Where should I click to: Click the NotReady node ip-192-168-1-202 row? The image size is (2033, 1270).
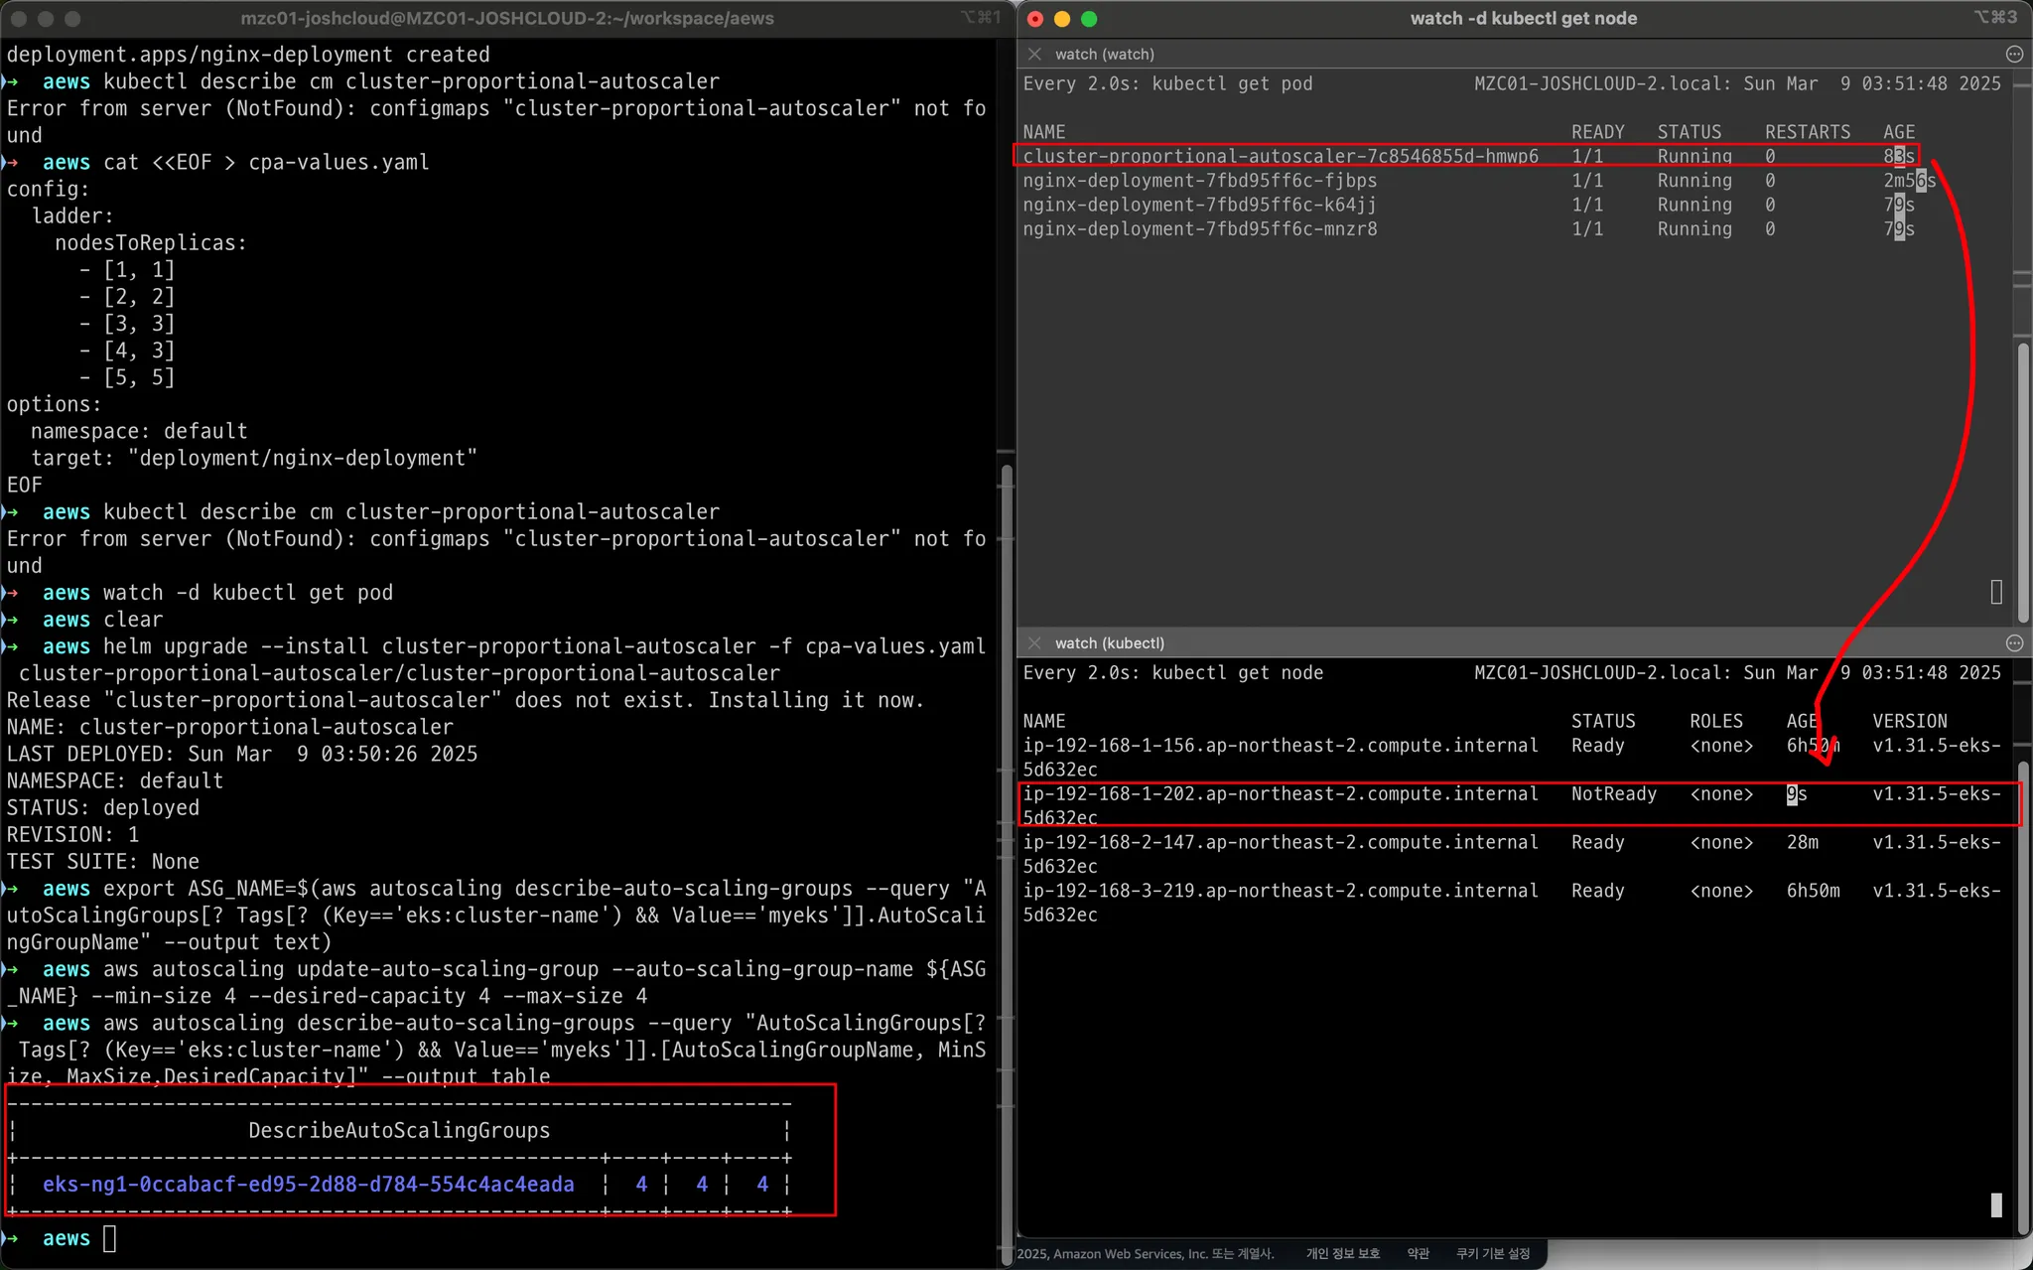(1280, 794)
